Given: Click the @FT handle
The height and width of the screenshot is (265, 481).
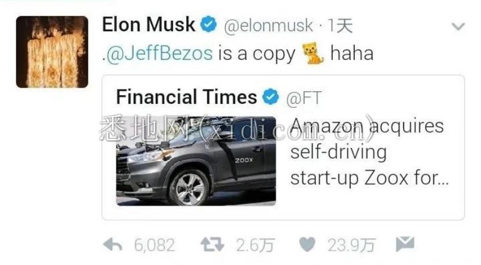Looking at the screenshot, I should (304, 98).
